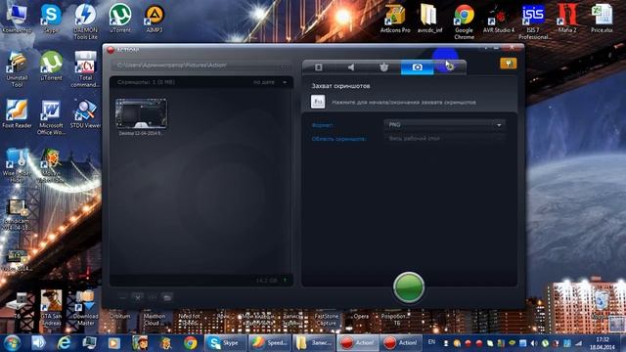Open the Область скриншота dropdown

pos(444,139)
